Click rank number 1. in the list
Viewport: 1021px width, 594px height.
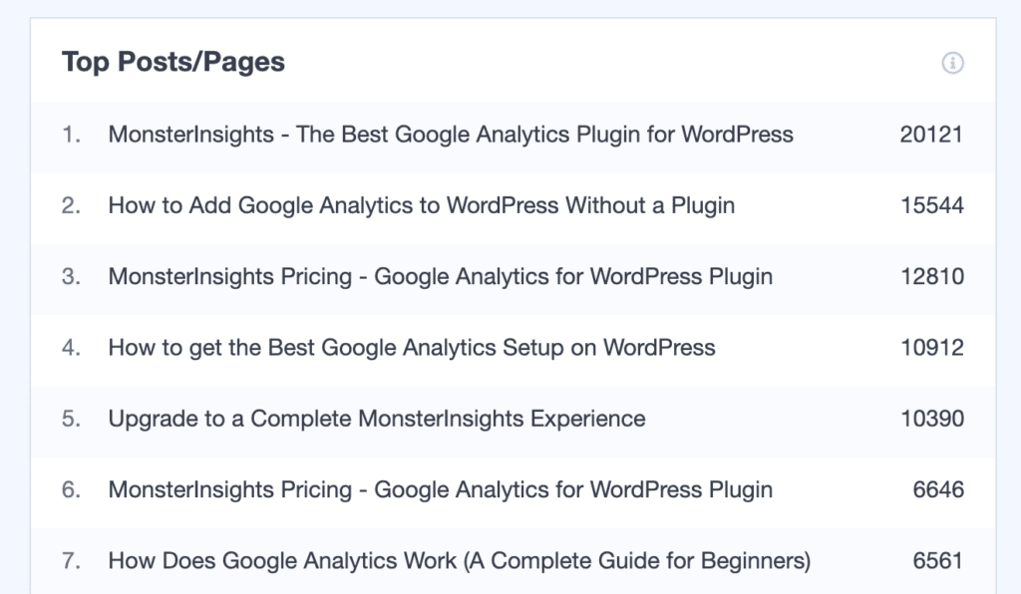[71, 135]
